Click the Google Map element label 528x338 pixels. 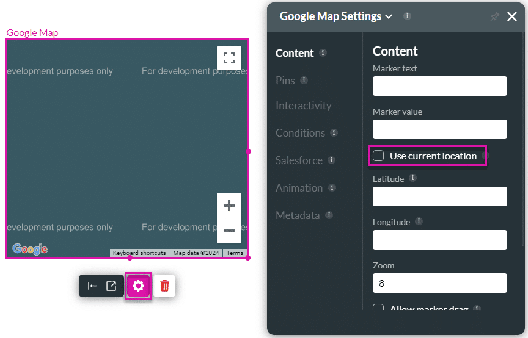click(32, 32)
